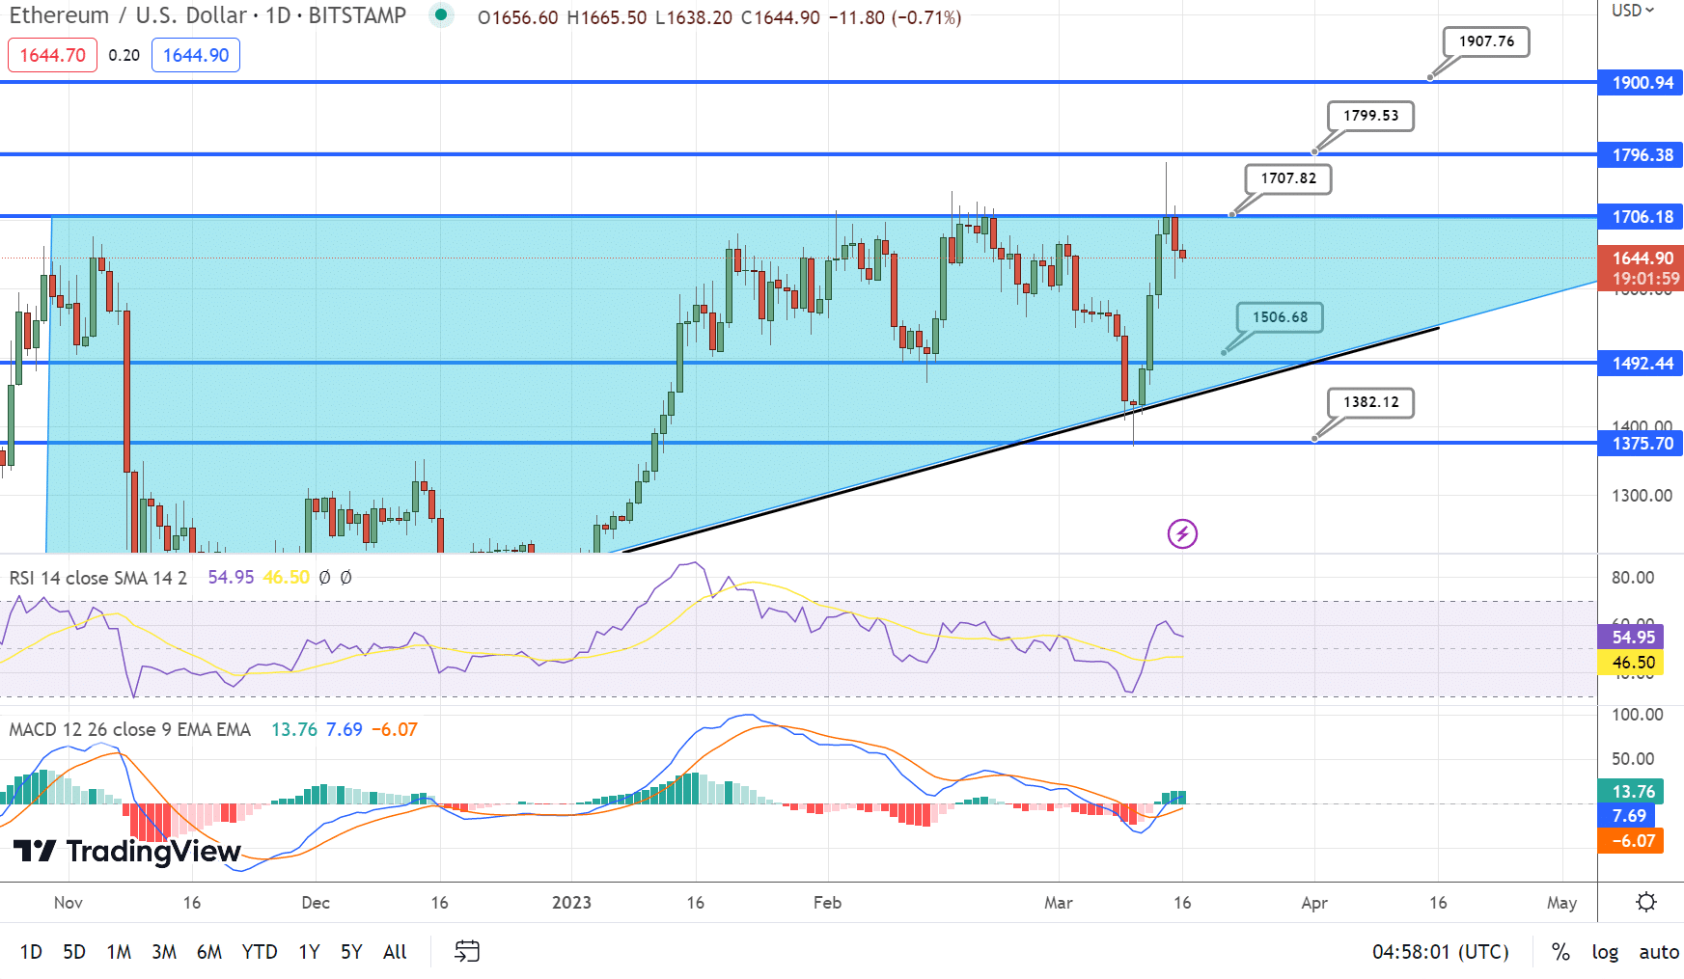Click the 1300.00 price axis label
Screen dimensions: 1684x979
(1642, 496)
